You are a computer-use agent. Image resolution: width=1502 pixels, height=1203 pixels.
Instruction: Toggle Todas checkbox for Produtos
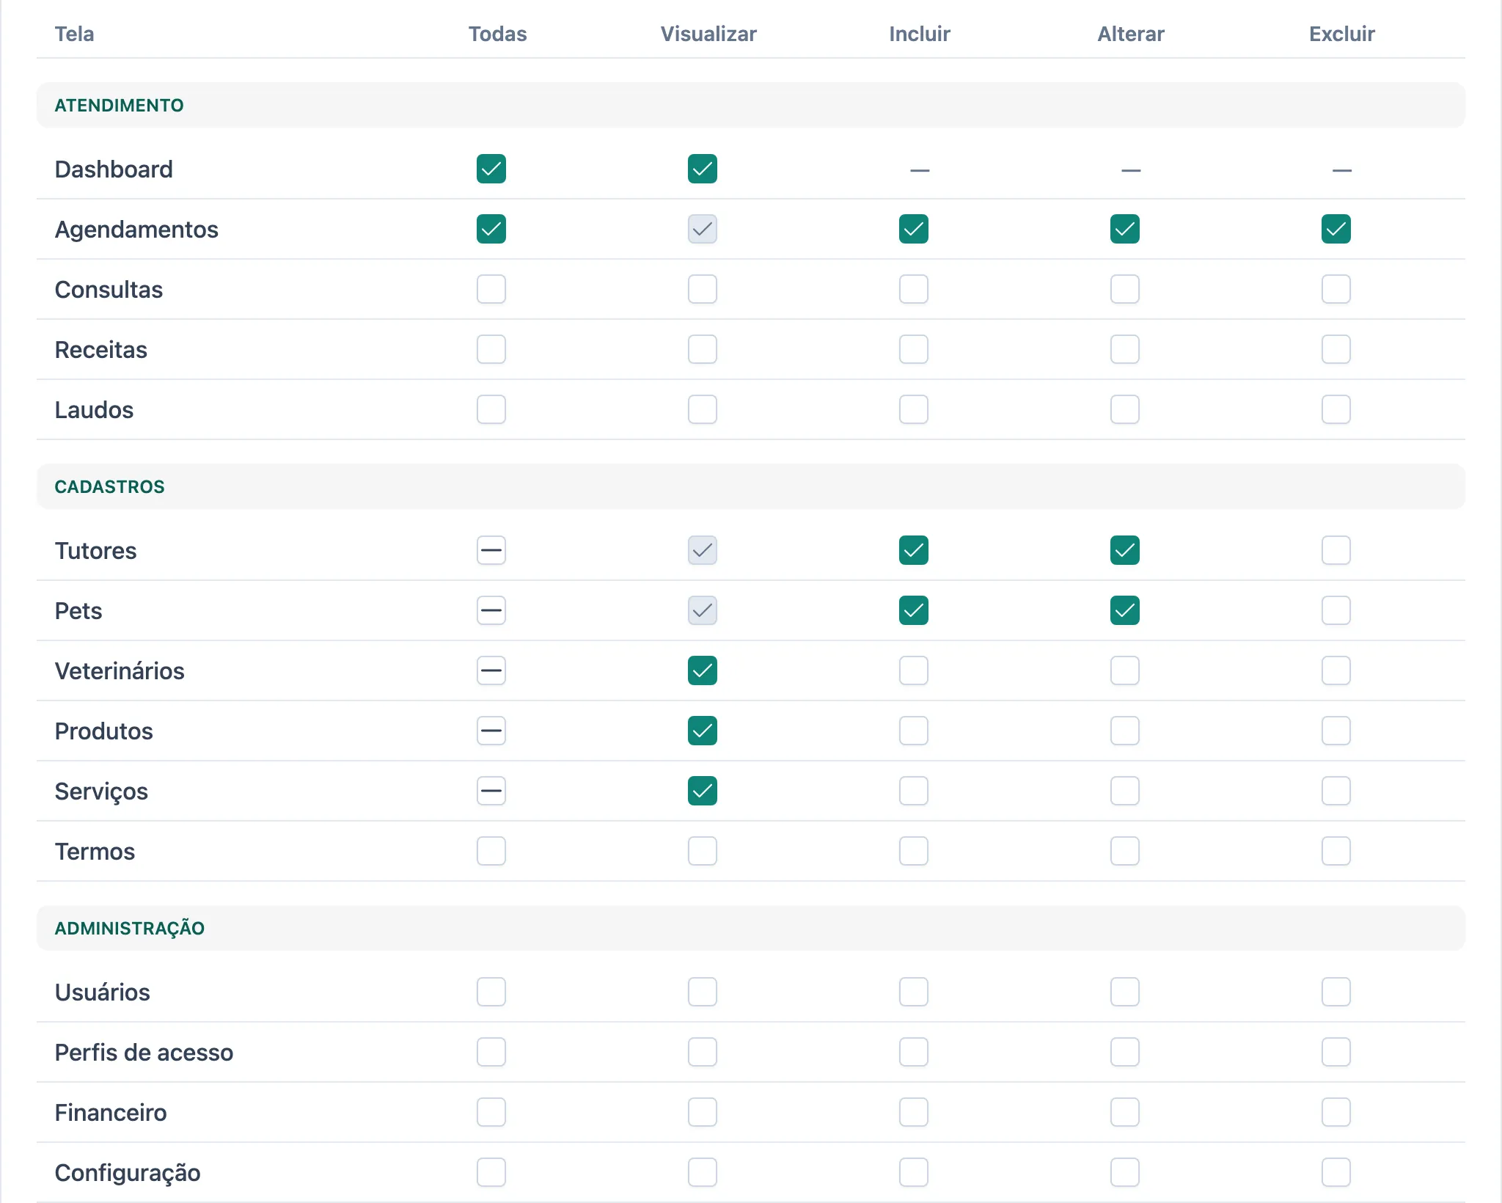(x=491, y=731)
